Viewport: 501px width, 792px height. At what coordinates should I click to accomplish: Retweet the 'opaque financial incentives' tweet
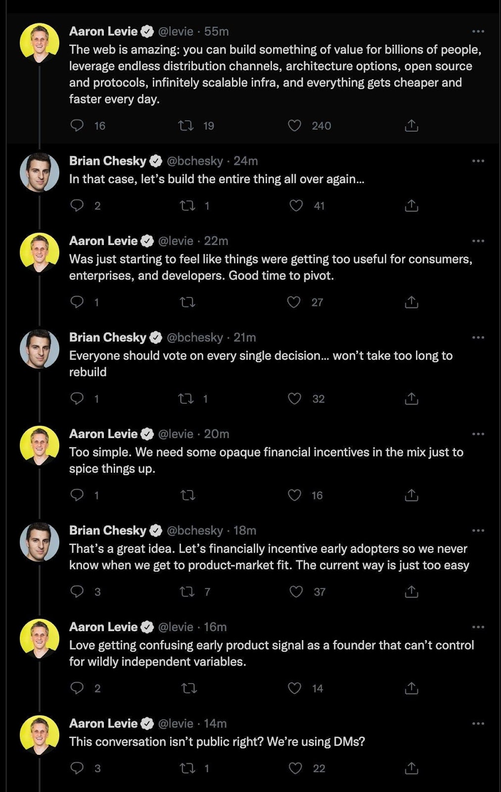[187, 495]
